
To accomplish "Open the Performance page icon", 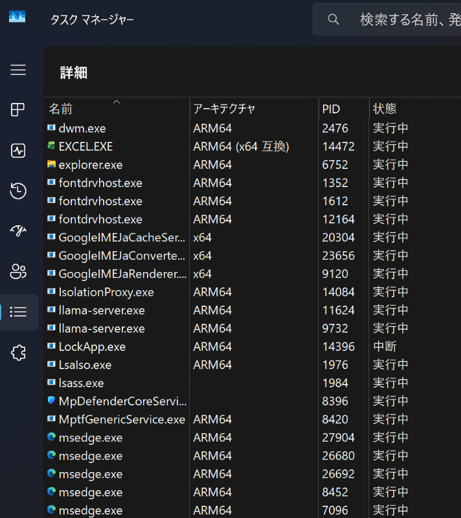I will 18,151.
